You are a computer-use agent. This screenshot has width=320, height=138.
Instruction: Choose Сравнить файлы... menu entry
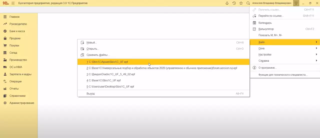point(163,55)
